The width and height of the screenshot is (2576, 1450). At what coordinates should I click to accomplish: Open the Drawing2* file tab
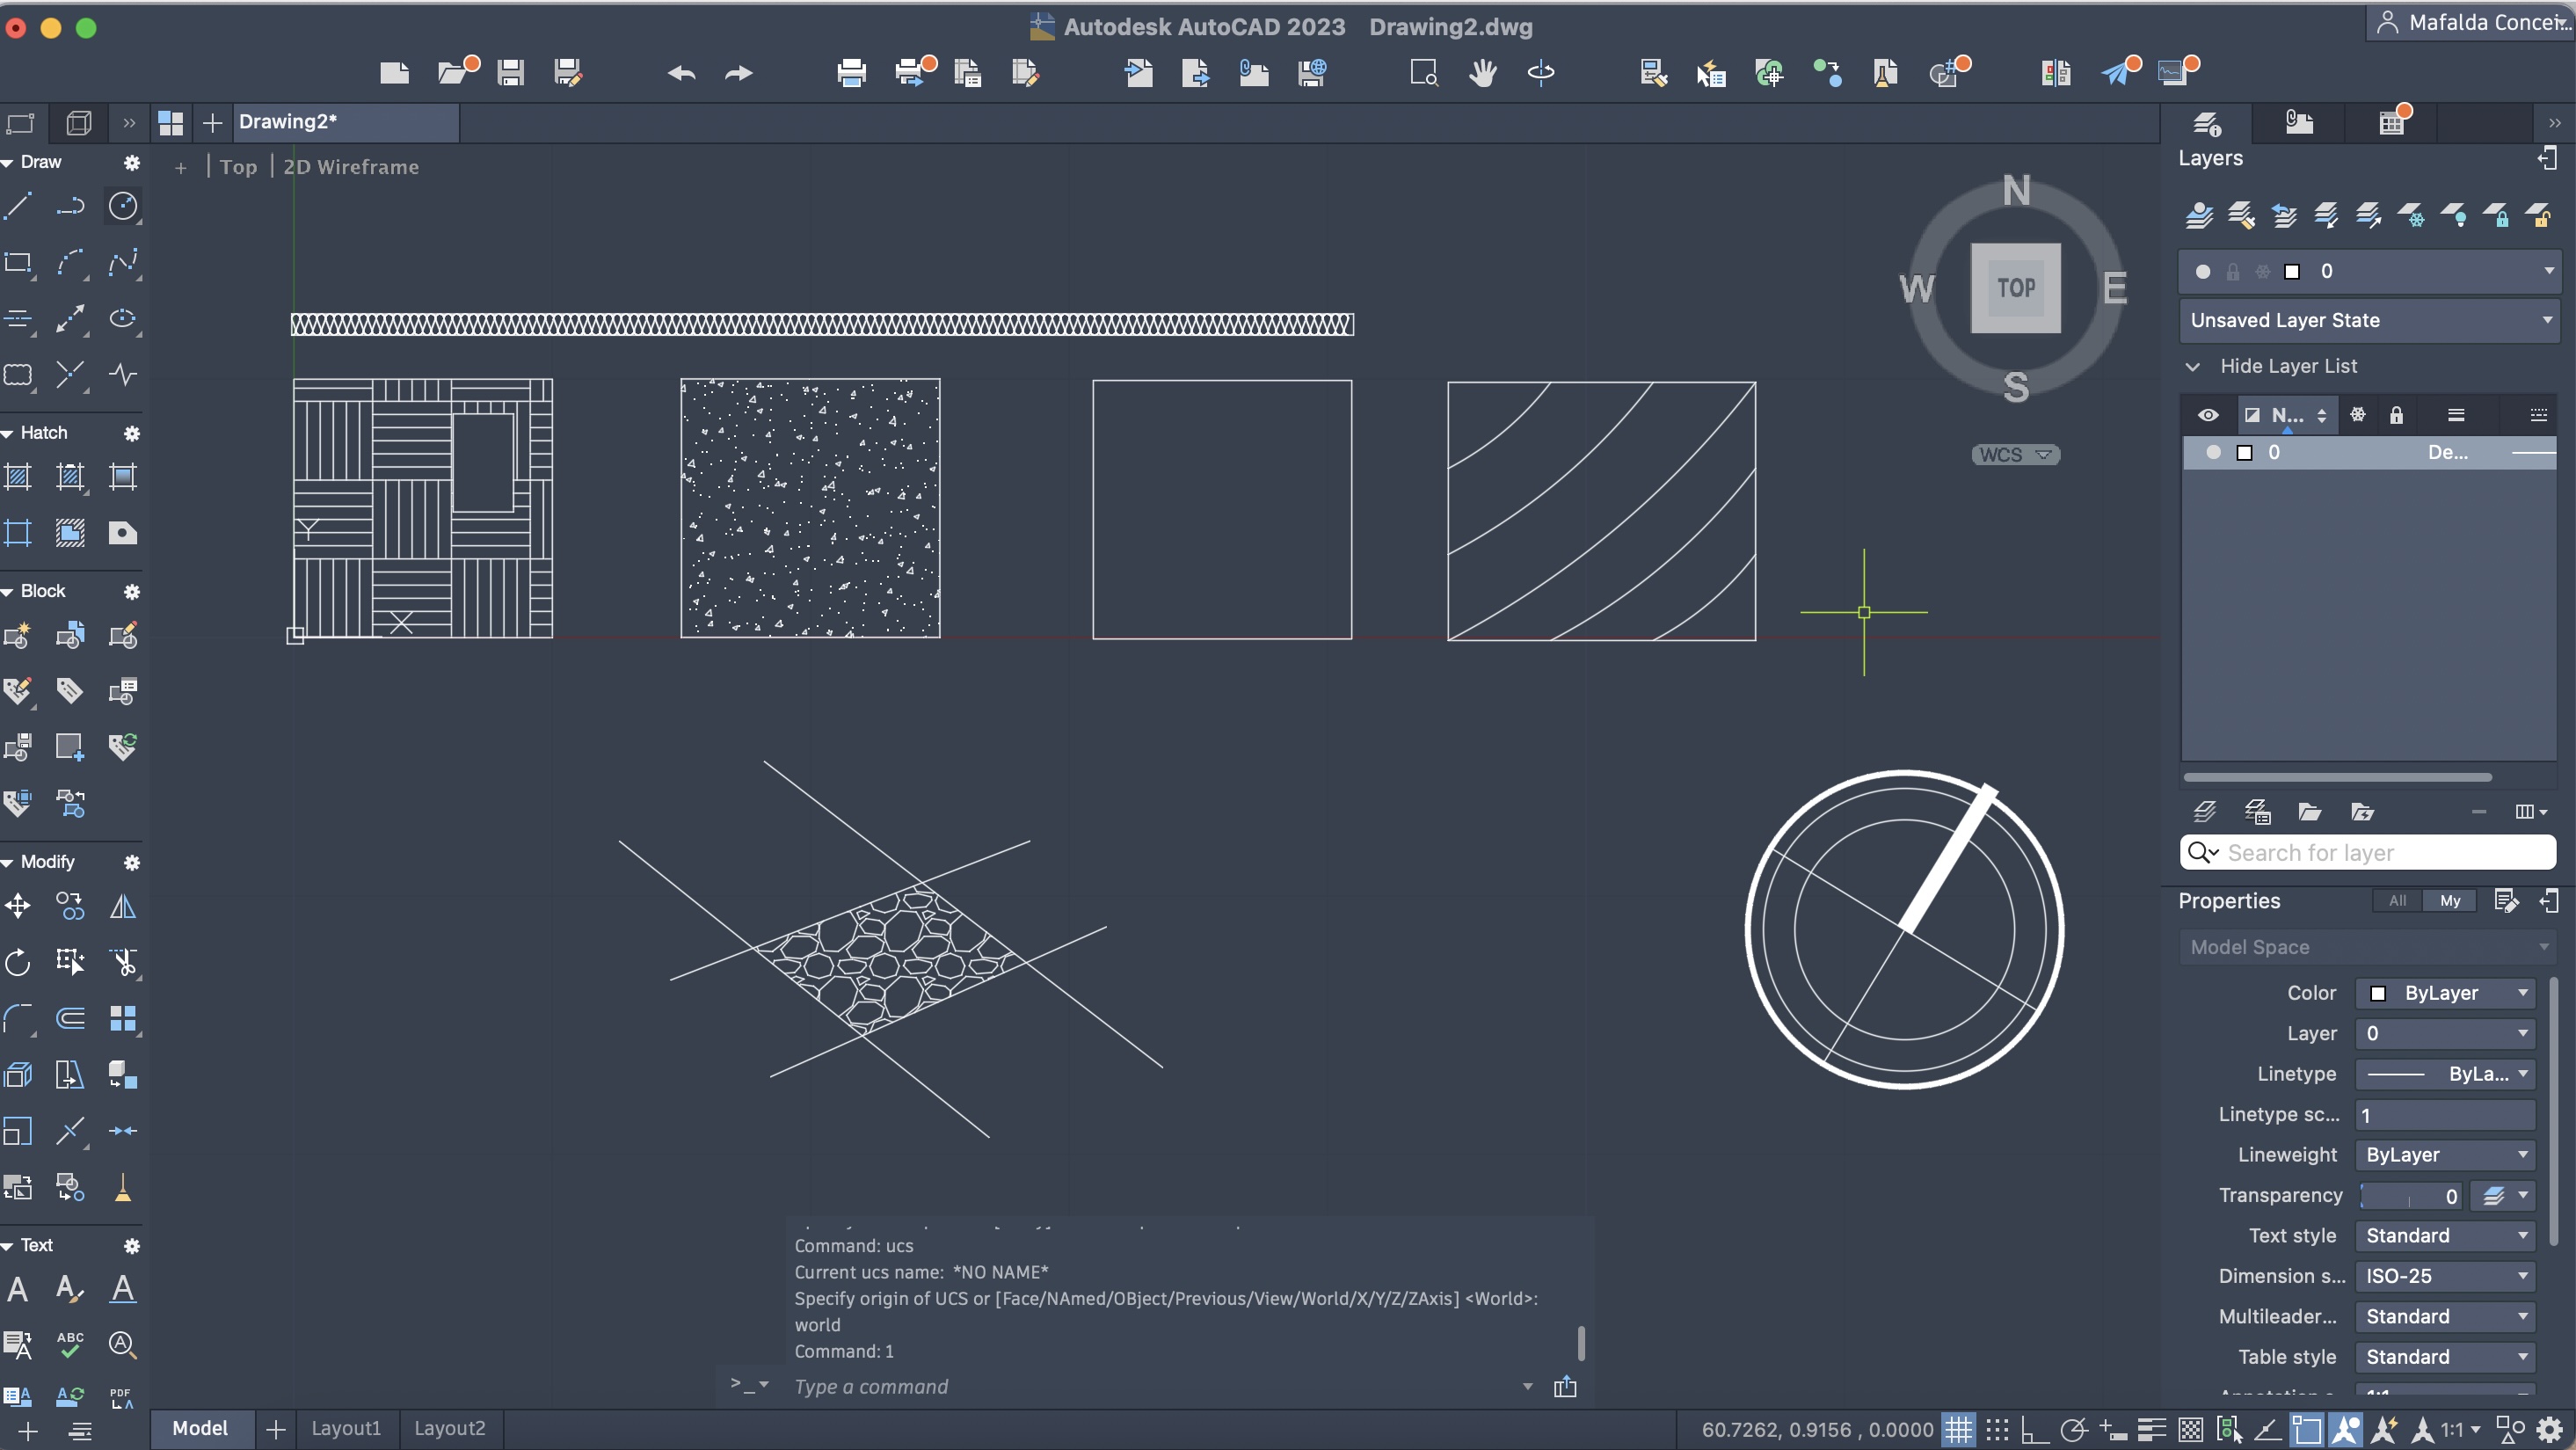click(x=288, y=122)
